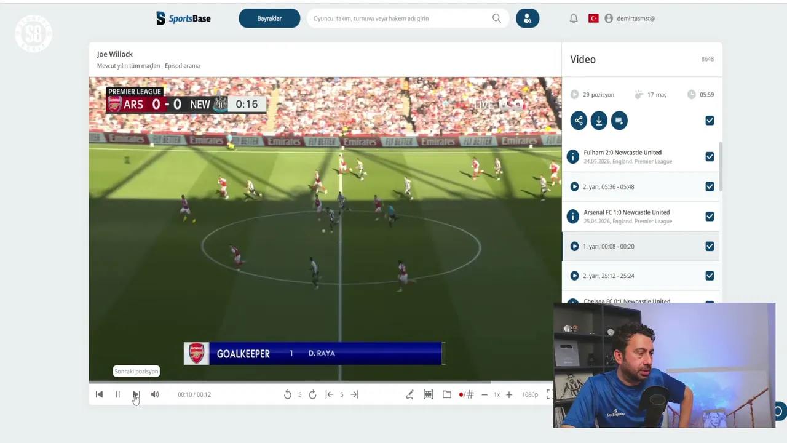Mute the video volume
The height and width of the screenshot is (443, 787).
click(x=155, y=394)
